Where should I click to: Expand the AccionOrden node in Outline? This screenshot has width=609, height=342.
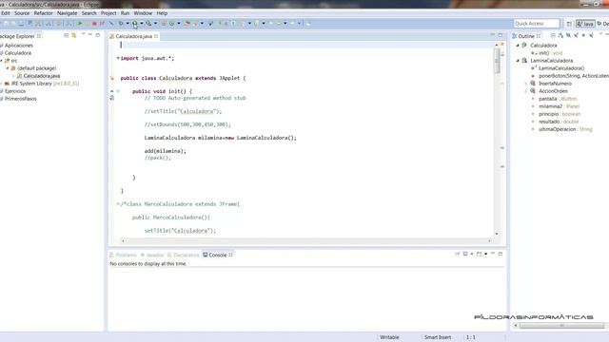pos(526,91)
